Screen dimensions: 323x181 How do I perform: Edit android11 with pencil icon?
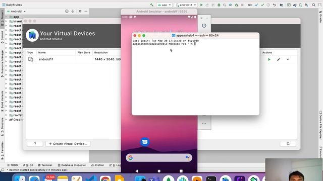coord(279,59)
